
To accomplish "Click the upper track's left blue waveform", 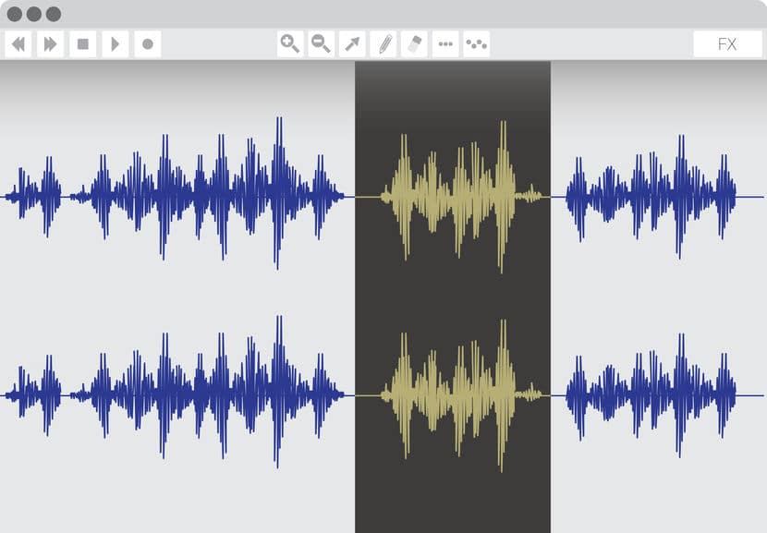I will pyautogui.click(x=177, y=196).
